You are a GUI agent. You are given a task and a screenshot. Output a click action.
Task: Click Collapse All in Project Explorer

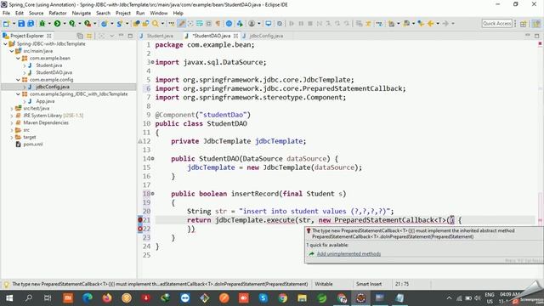(x=80, y=36)
